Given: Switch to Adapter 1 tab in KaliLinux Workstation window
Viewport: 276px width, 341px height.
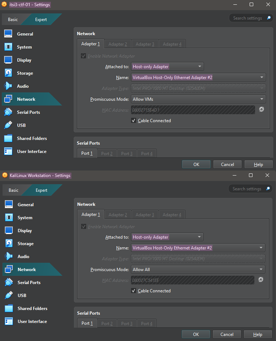Looking at the screenshot, I should pos(91,214).
